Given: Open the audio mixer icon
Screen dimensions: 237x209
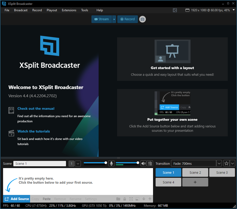Looking at the screenshot, I should coord(150,163).
